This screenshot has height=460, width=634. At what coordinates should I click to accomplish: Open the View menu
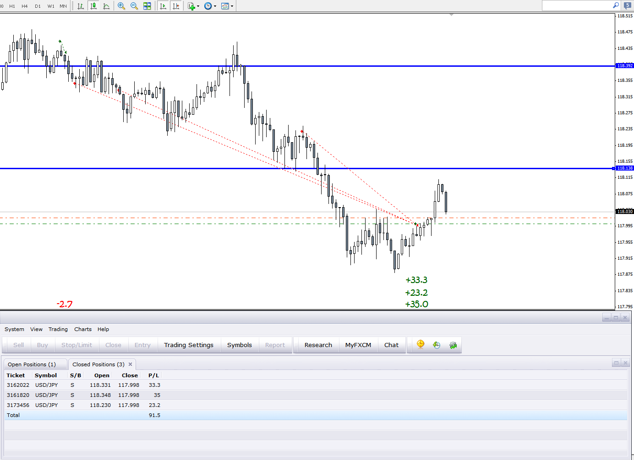(x=36, y=329)
